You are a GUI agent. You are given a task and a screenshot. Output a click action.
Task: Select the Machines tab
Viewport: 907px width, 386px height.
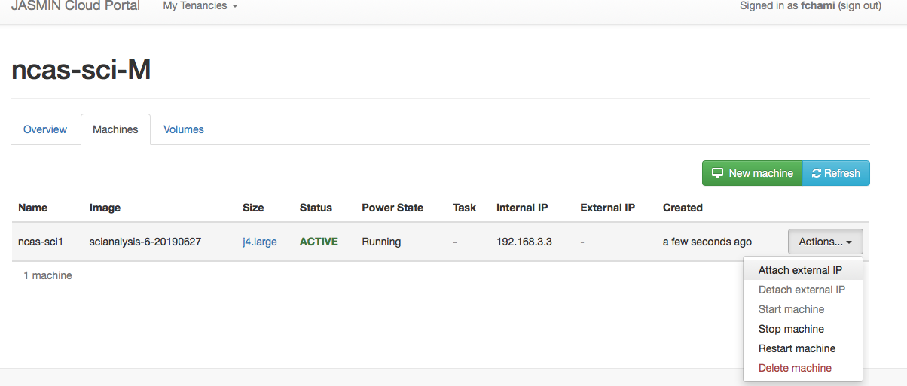point(115,129)
